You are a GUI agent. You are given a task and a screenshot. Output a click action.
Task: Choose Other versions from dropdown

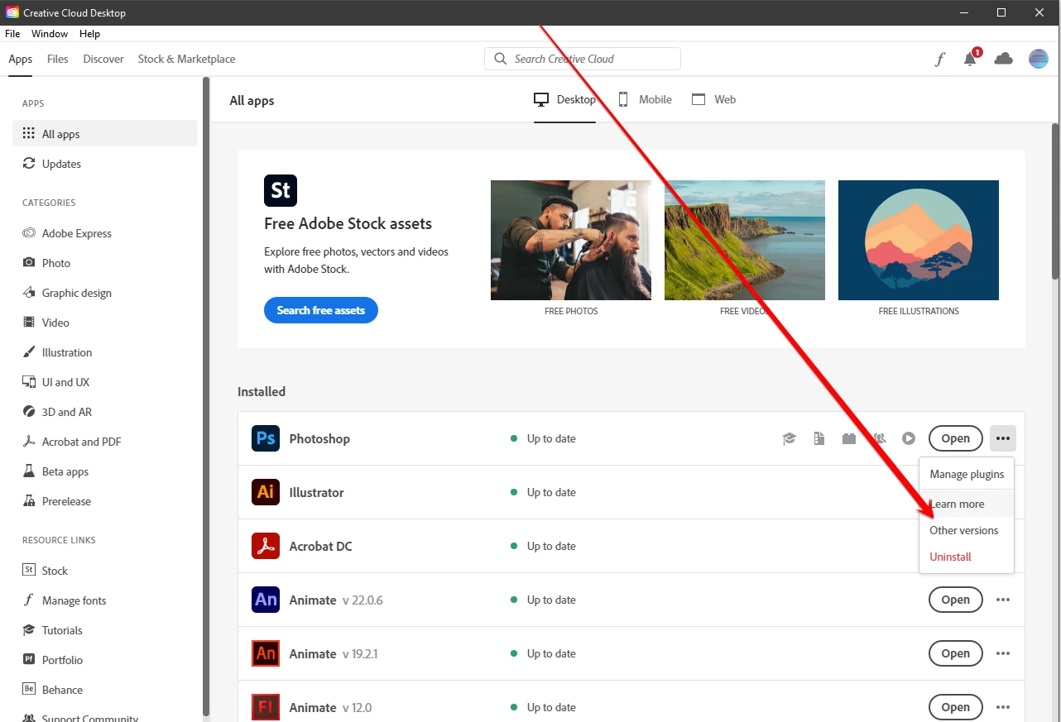[x=967, y=530]
